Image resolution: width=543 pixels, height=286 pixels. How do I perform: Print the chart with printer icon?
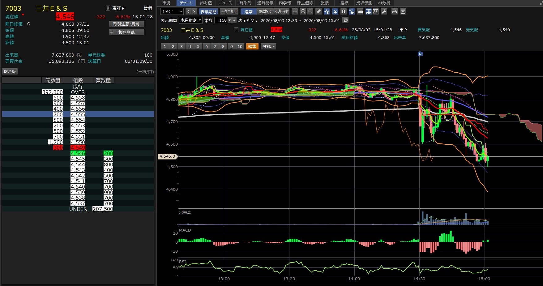[x=395, y=11]
